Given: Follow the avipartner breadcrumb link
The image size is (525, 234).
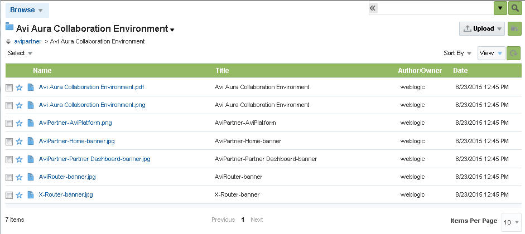Looking at the screenshot, I should 28,41.
